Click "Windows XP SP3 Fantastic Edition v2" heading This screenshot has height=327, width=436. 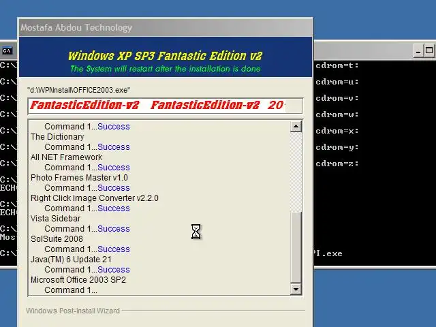165,56
